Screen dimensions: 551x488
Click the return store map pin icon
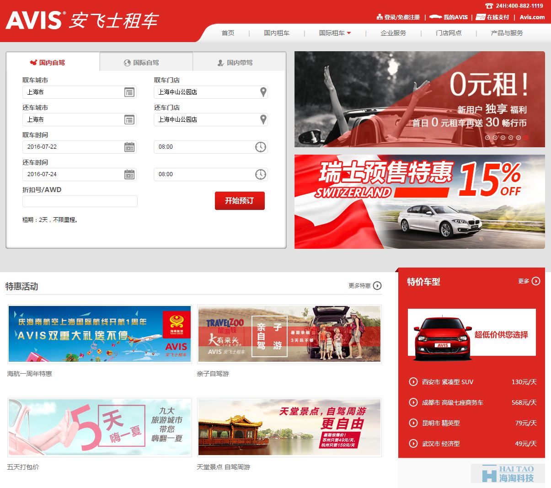[x=263, y=119]
